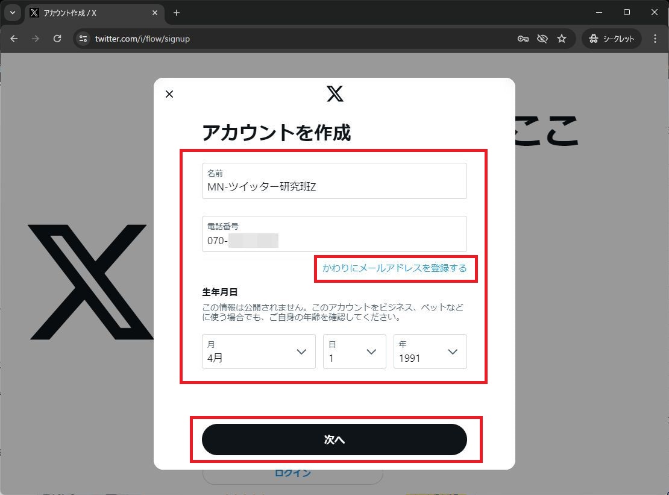
Task: Bookmark this page using the star icon
Action: (562, 38)
